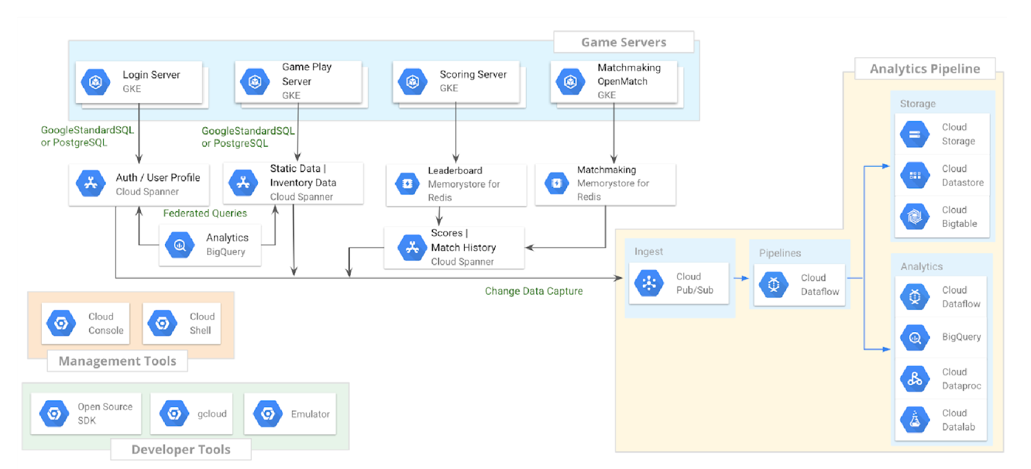Click the Scoring Server GKE icon
This screenshot has width=1031, height=469.
[x=413, y=82]
